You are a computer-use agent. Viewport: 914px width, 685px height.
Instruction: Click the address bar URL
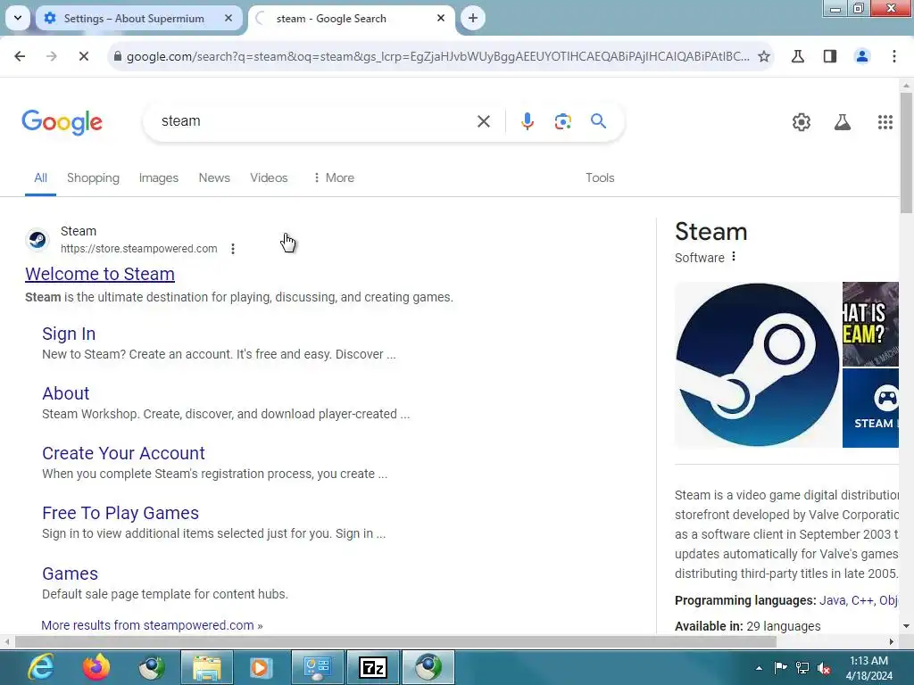pos(437,56)
